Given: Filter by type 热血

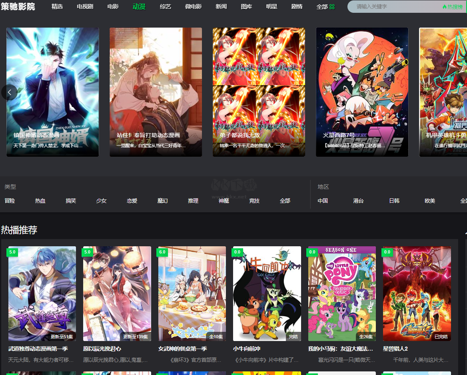Looking at the screenshot, I should [x=40, y=201].
